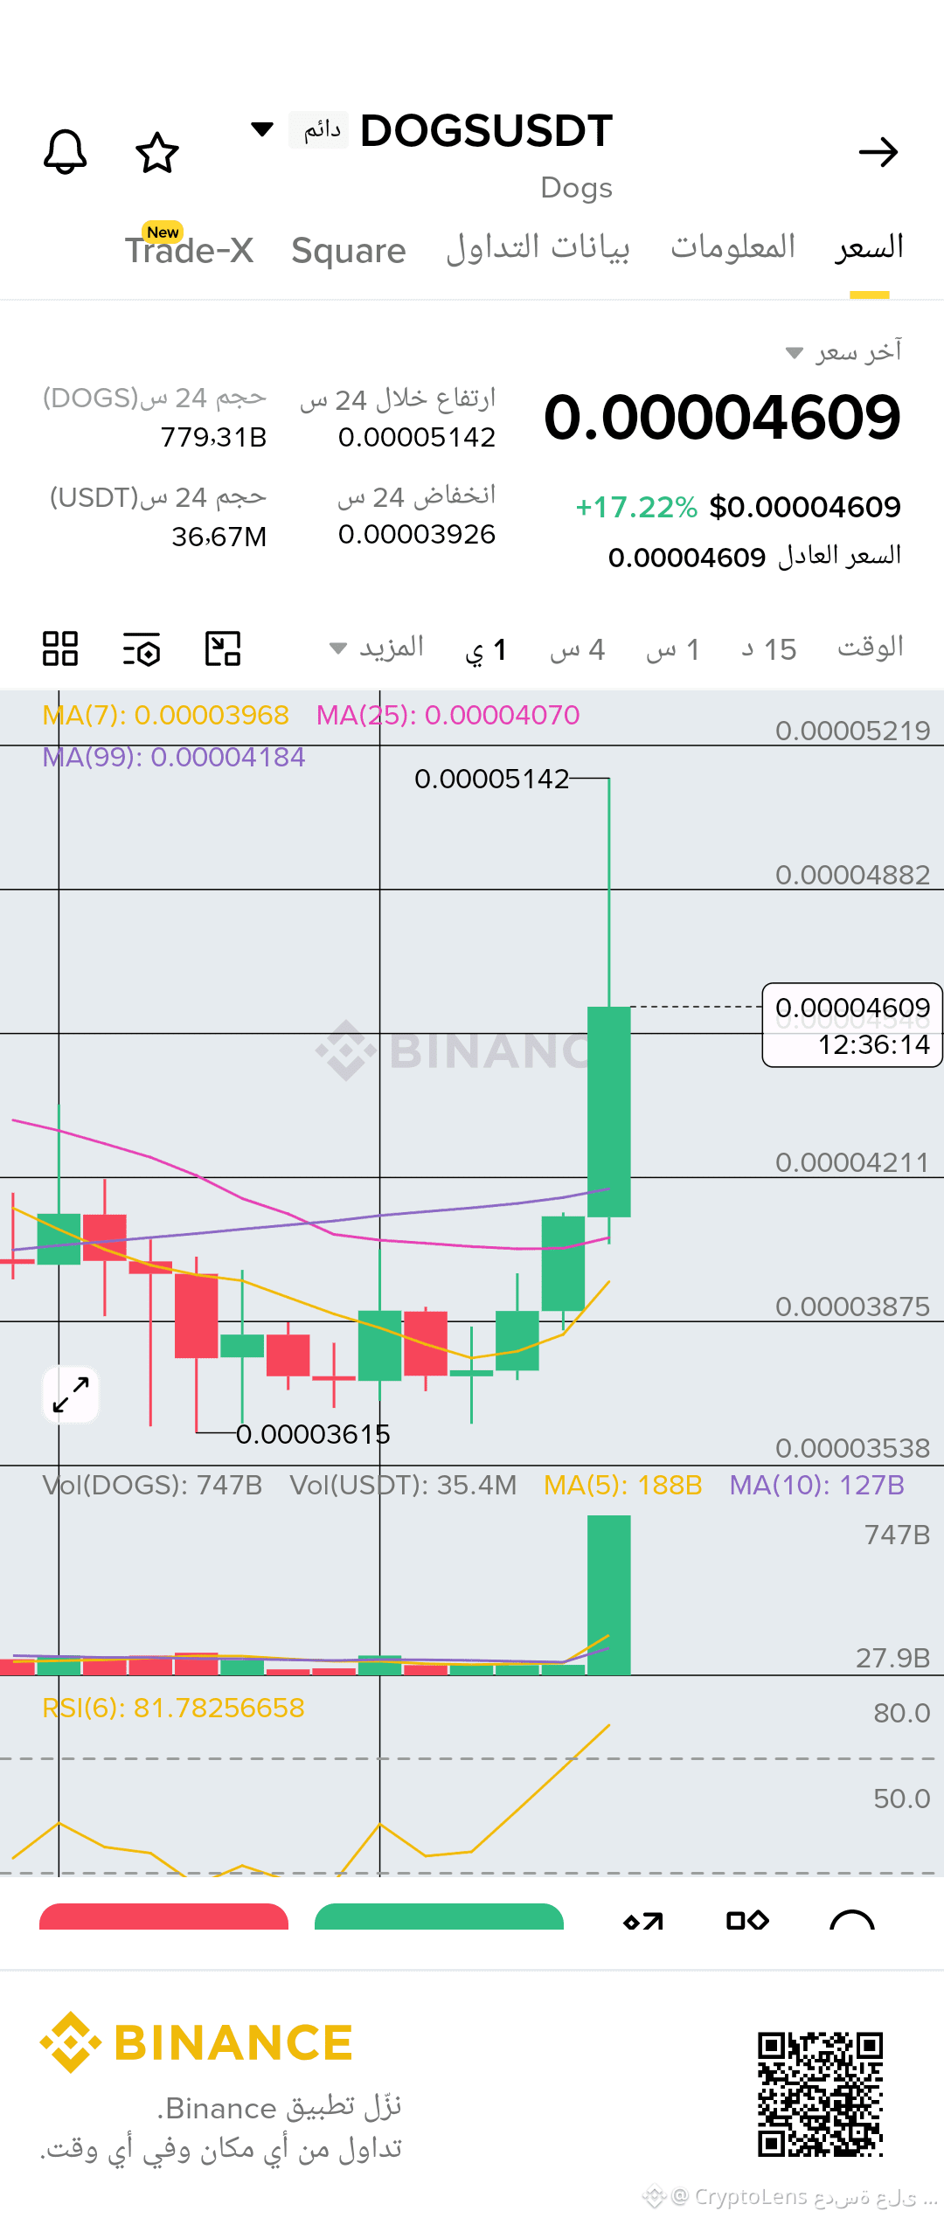Tap the +17.22% price change
This screenshot has width=944, height=2218.
(x=636, y=507)
